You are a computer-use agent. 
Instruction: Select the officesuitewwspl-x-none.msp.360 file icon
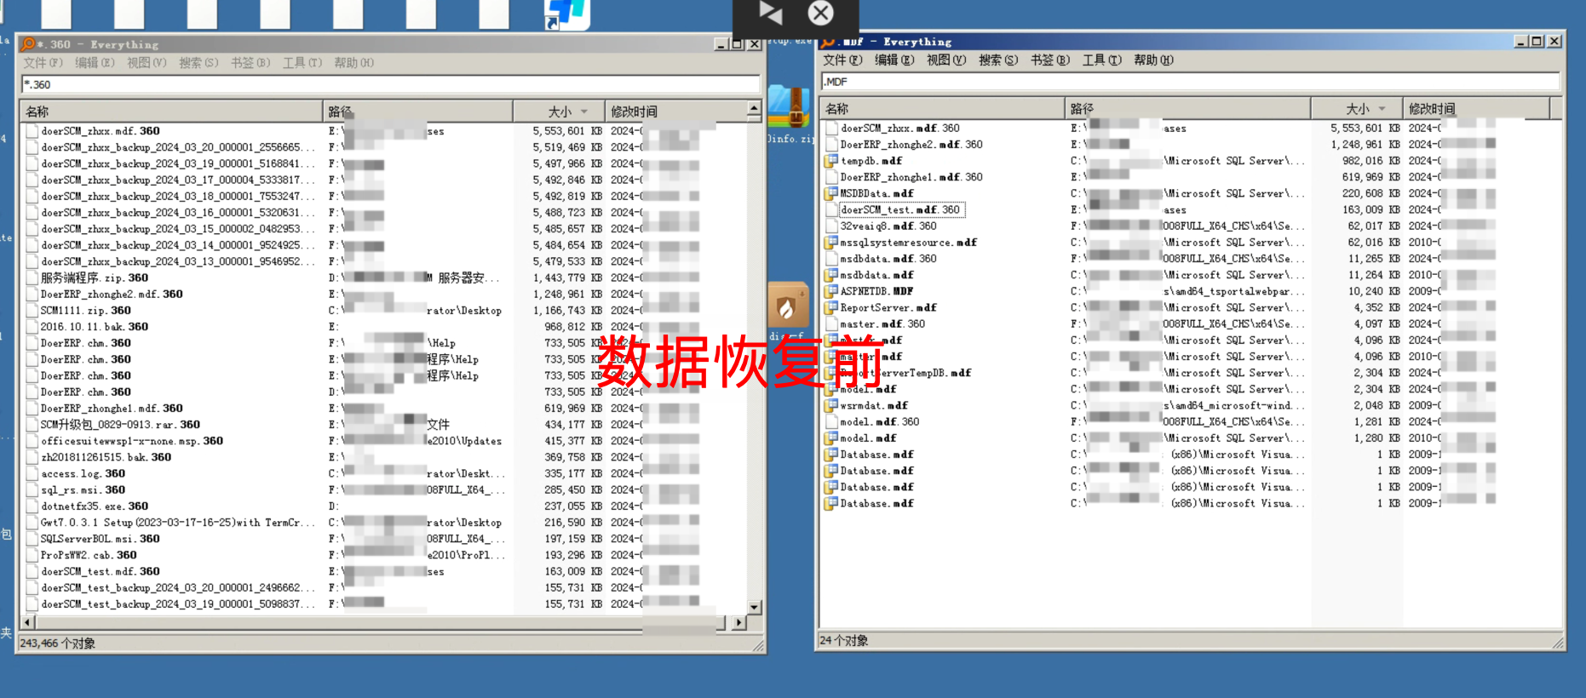32,441
